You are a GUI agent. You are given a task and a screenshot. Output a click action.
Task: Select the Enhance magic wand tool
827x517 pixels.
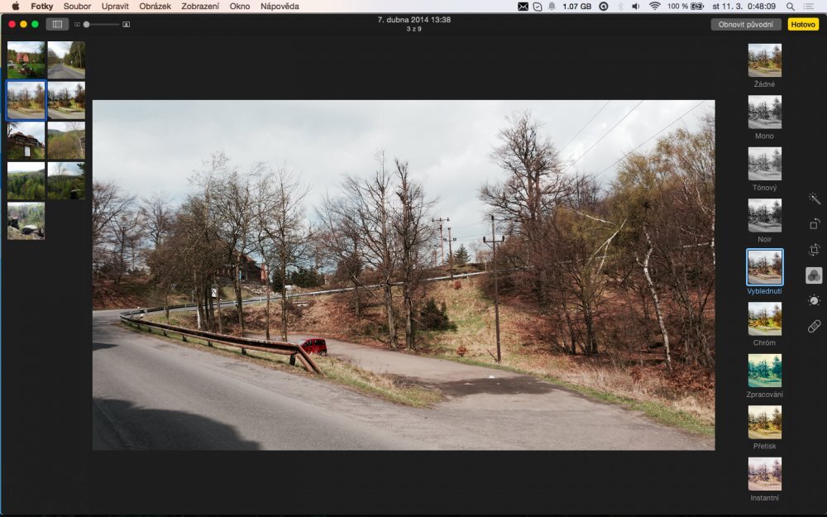click(x=814, y=199)
